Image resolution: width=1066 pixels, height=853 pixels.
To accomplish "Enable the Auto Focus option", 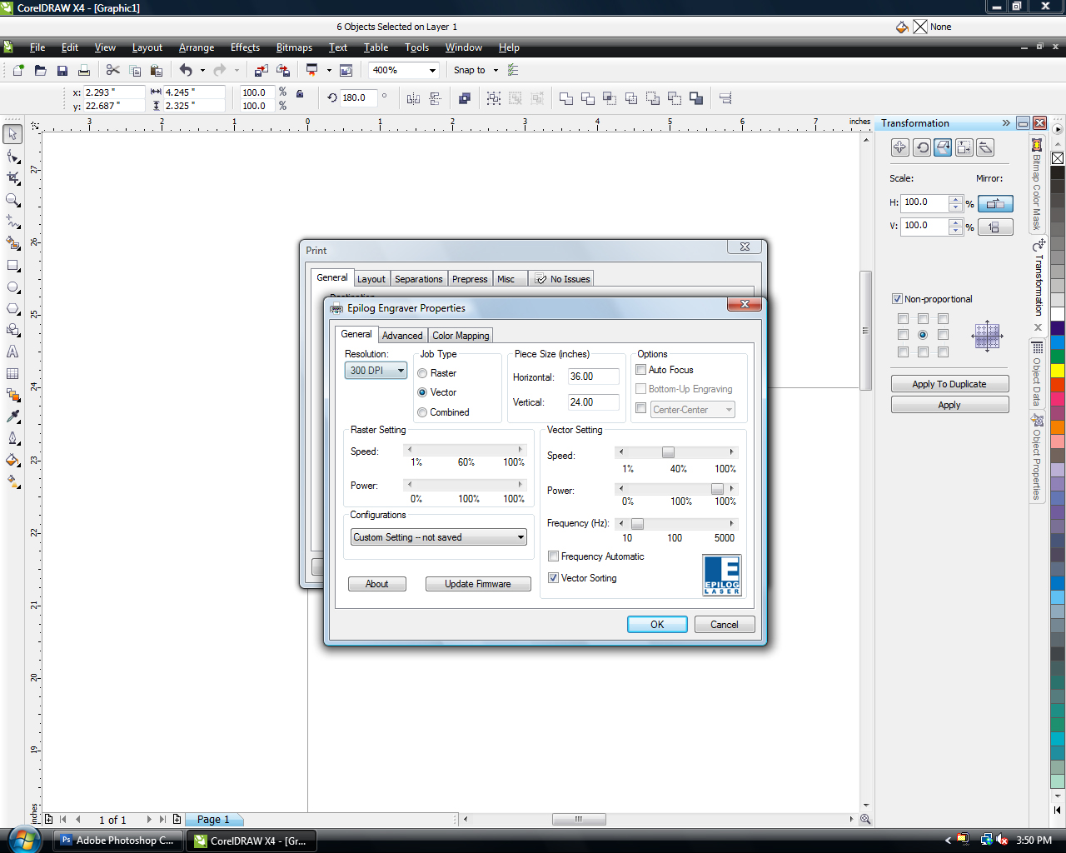I will coord(641,370).
